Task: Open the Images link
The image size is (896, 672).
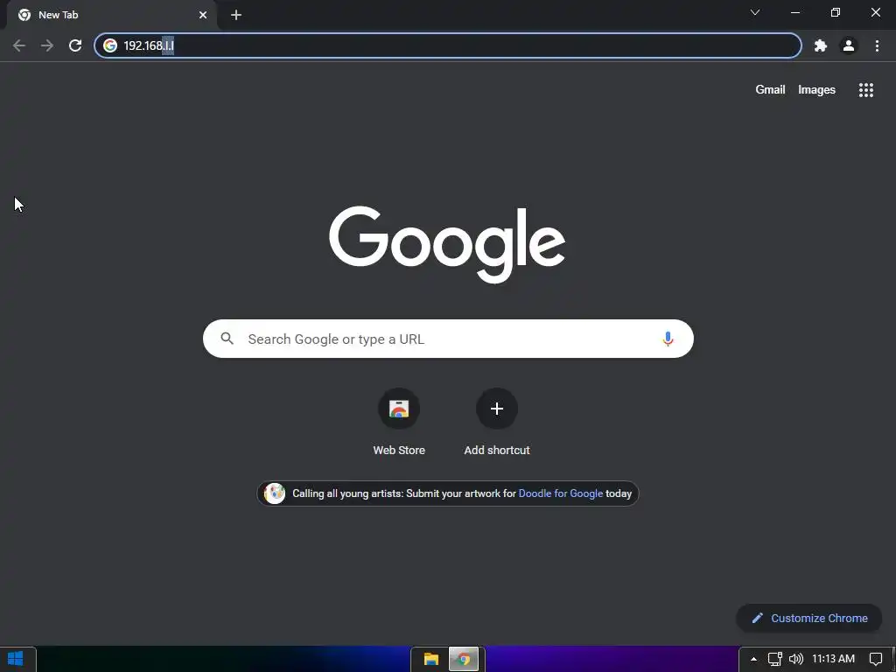Action: pyautogui.click(x=816, y=90)
